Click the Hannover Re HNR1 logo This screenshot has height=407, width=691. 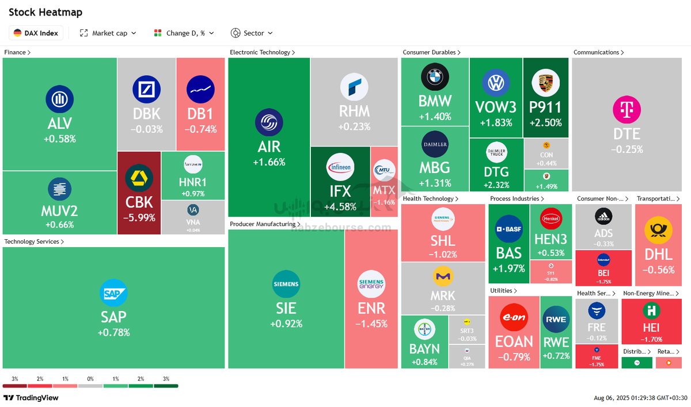193,164
